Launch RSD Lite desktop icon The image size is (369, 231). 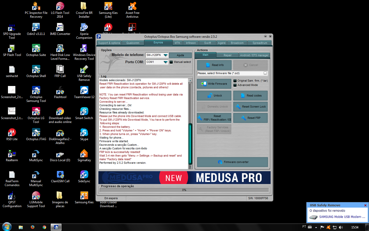(12, 135)
